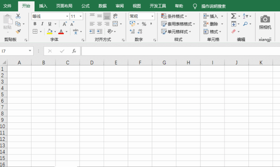The width and height of the screenshot is (280, 167).
Task: Click the 插入 cells button
Action: [211, 16]
